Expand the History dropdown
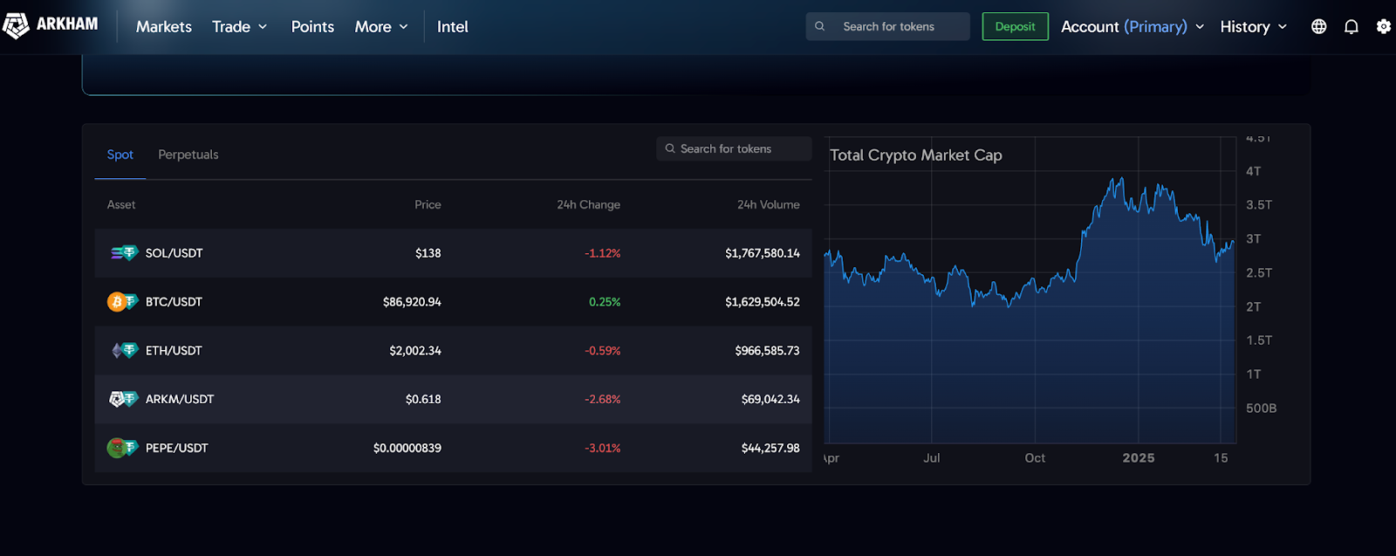This screenshot has width=1396, height=556. pos(1253,27)
